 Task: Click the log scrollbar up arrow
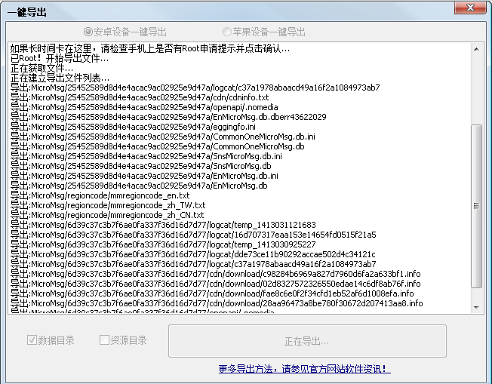click(476, 50)
